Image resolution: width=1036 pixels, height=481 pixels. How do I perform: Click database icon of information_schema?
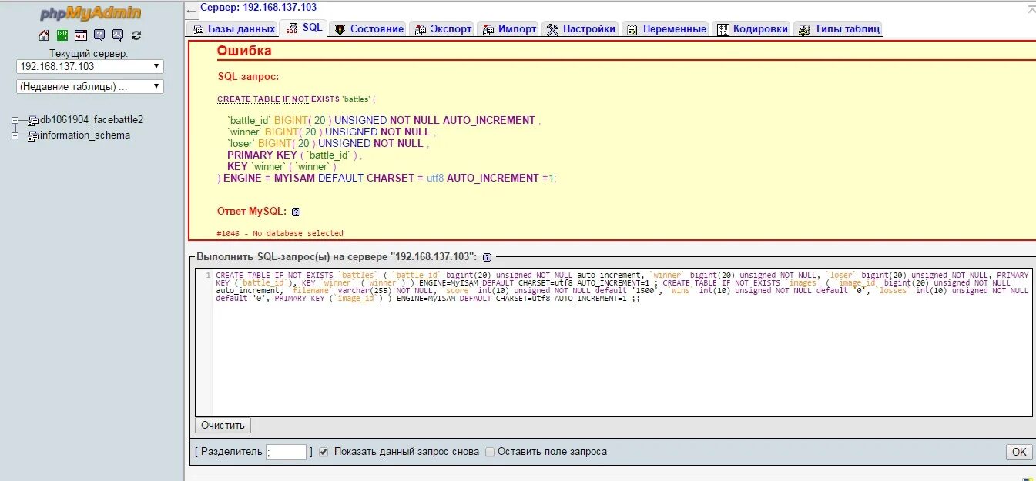pyautogui.click(x=33, y=136)
